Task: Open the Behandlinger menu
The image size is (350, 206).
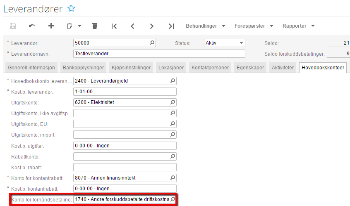Action: coord(205,26)
